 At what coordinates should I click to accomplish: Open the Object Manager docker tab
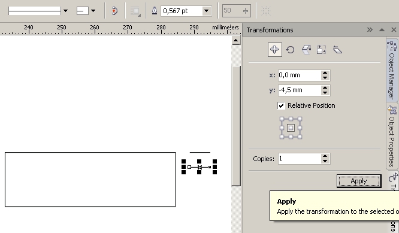pyautogui.click(x=392, y=70)
